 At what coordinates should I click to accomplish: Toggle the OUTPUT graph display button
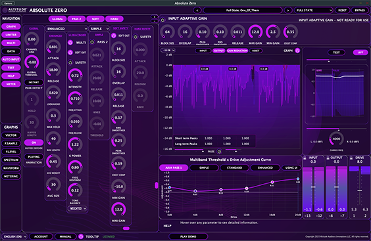pyautogui.click(x=218, y=51)
